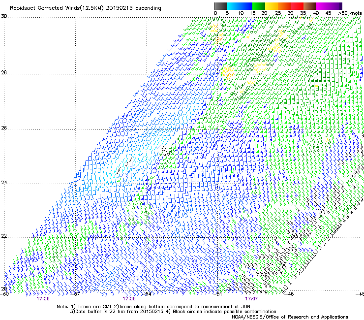Click the 24 latitude axis label

coord(4,183)
